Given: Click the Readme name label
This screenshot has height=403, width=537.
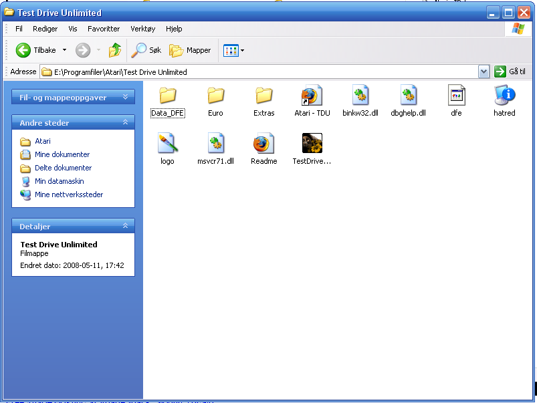Looking at the screenshot, I should [263, 161].
